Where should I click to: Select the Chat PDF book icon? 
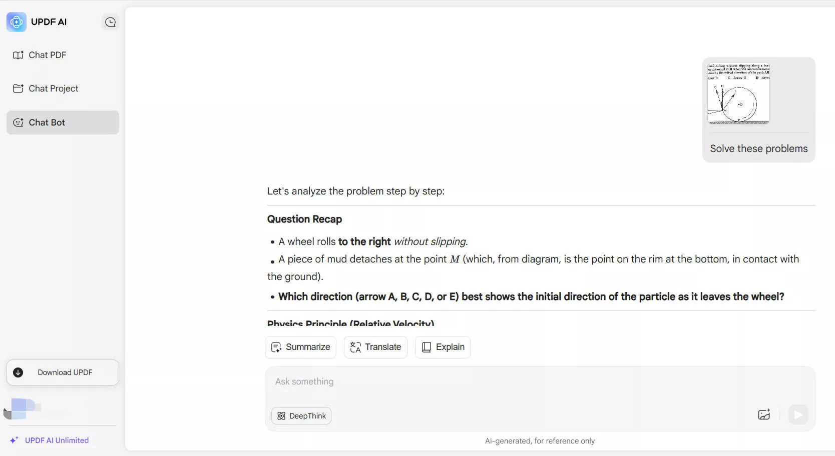(x=18, y=55)
